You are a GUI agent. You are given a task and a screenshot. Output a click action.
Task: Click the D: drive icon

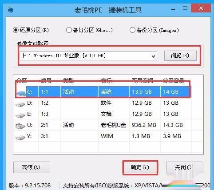pyautogui.click(x=20, y=104)
